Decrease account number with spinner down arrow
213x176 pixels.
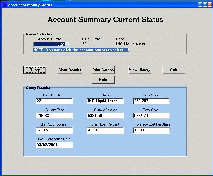coord(67,45)
